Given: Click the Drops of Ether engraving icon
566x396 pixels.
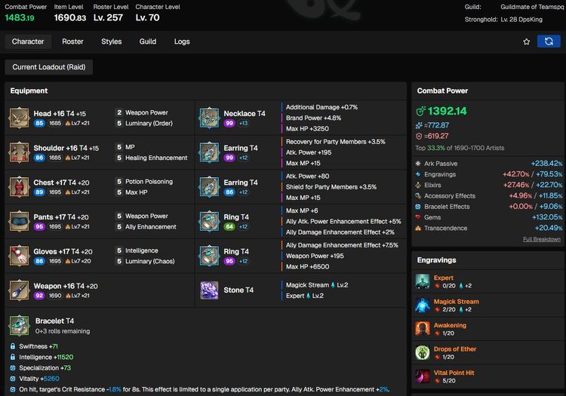Looking at the screenshot, I should pyautogui.click(x=423, y=353).
